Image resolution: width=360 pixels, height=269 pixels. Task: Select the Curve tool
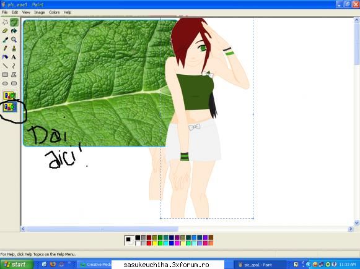pyautogui.click(x=14, y=66)
